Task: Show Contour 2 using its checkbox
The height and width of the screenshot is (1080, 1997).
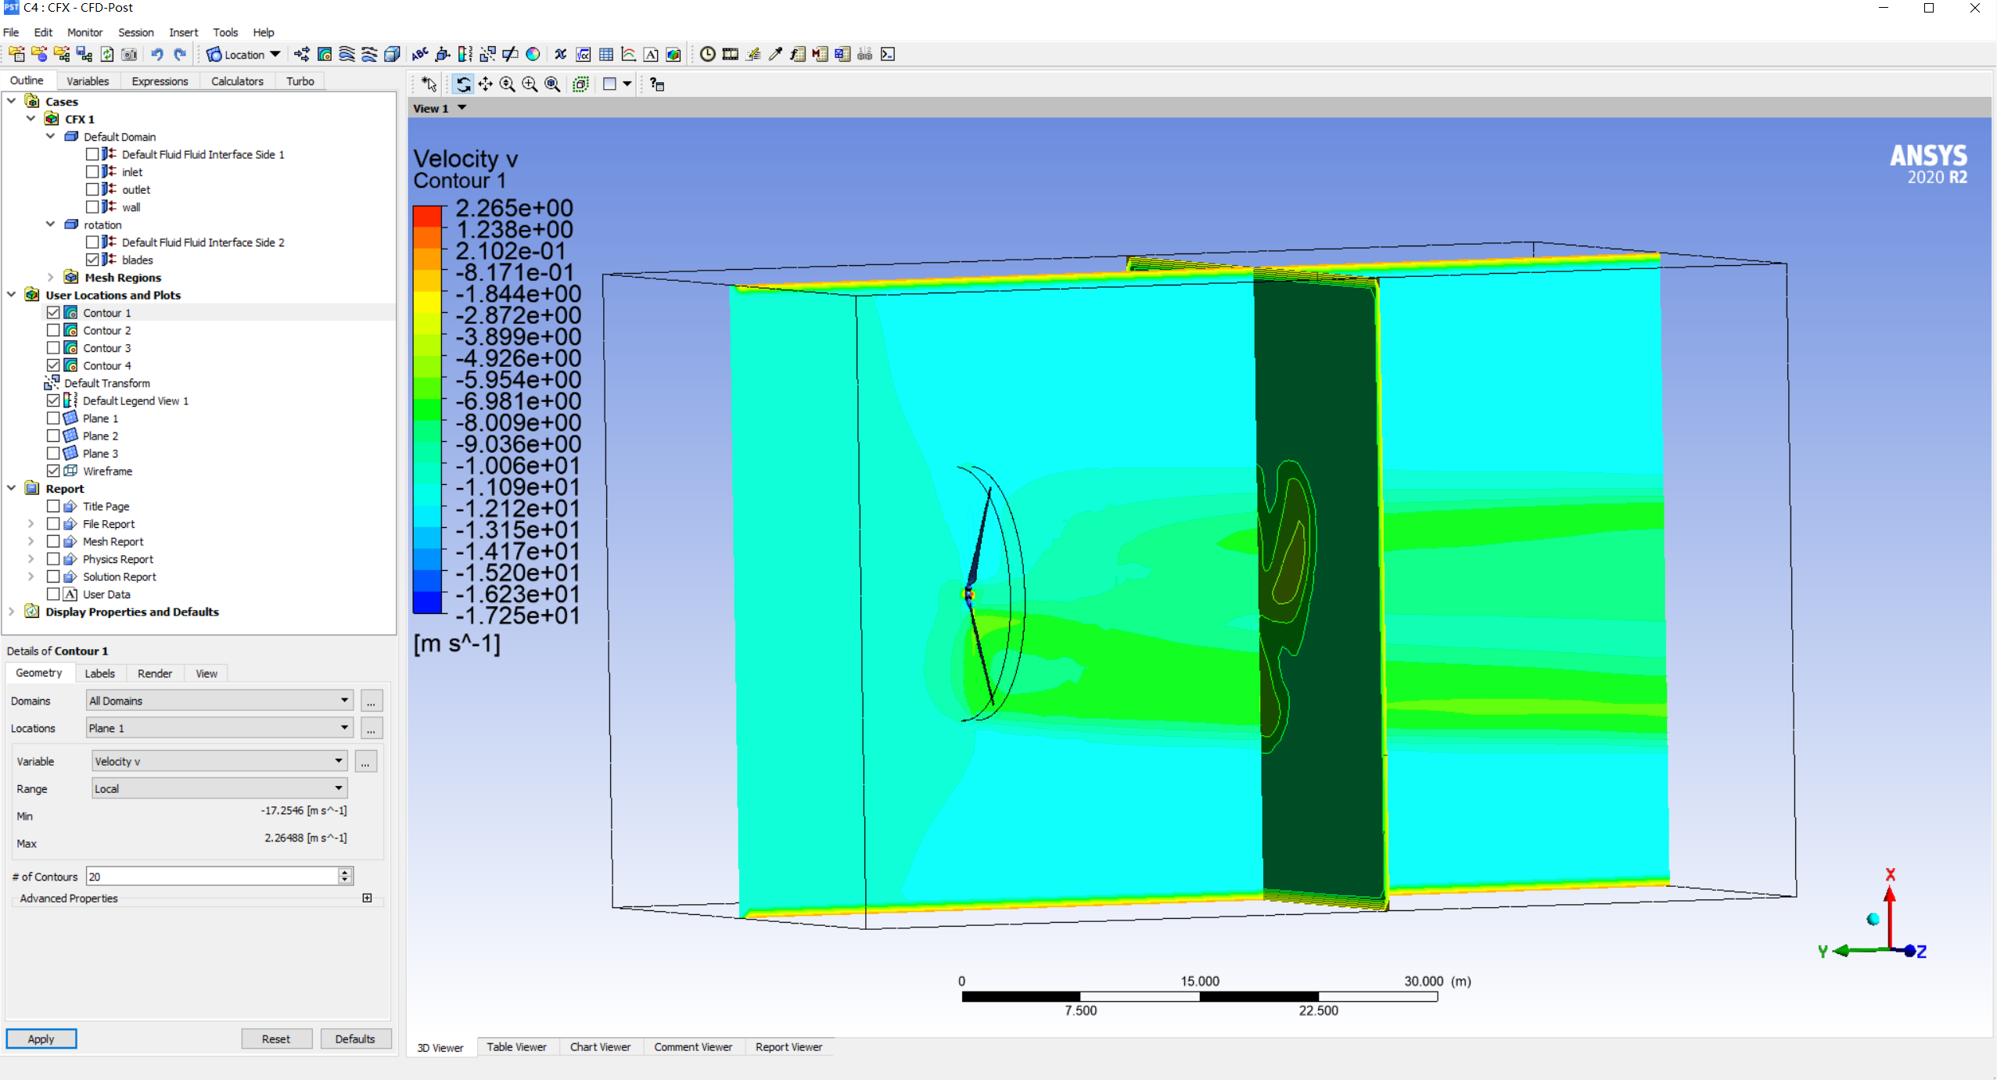Action: click(53, 330)
